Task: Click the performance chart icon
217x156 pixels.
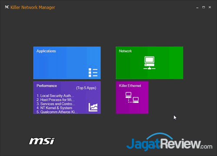Action: click(93, 107)
